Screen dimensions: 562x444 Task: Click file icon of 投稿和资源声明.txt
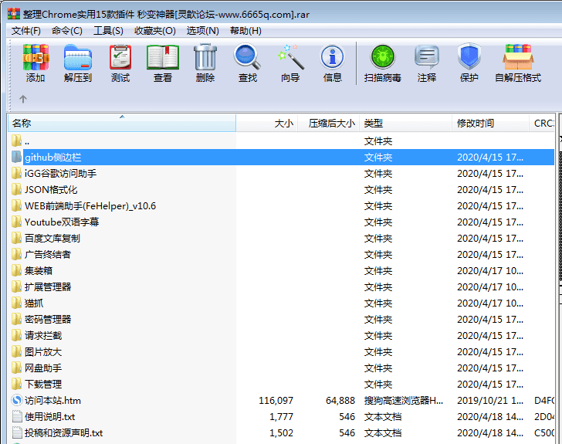[17, 432]
